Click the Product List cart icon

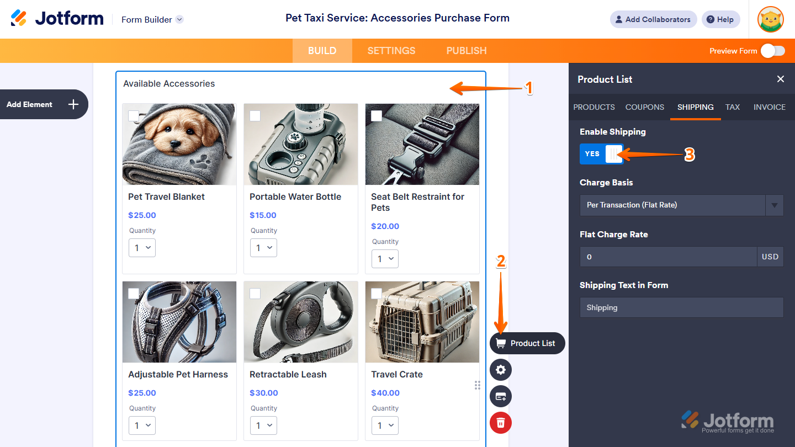[501, 343]
